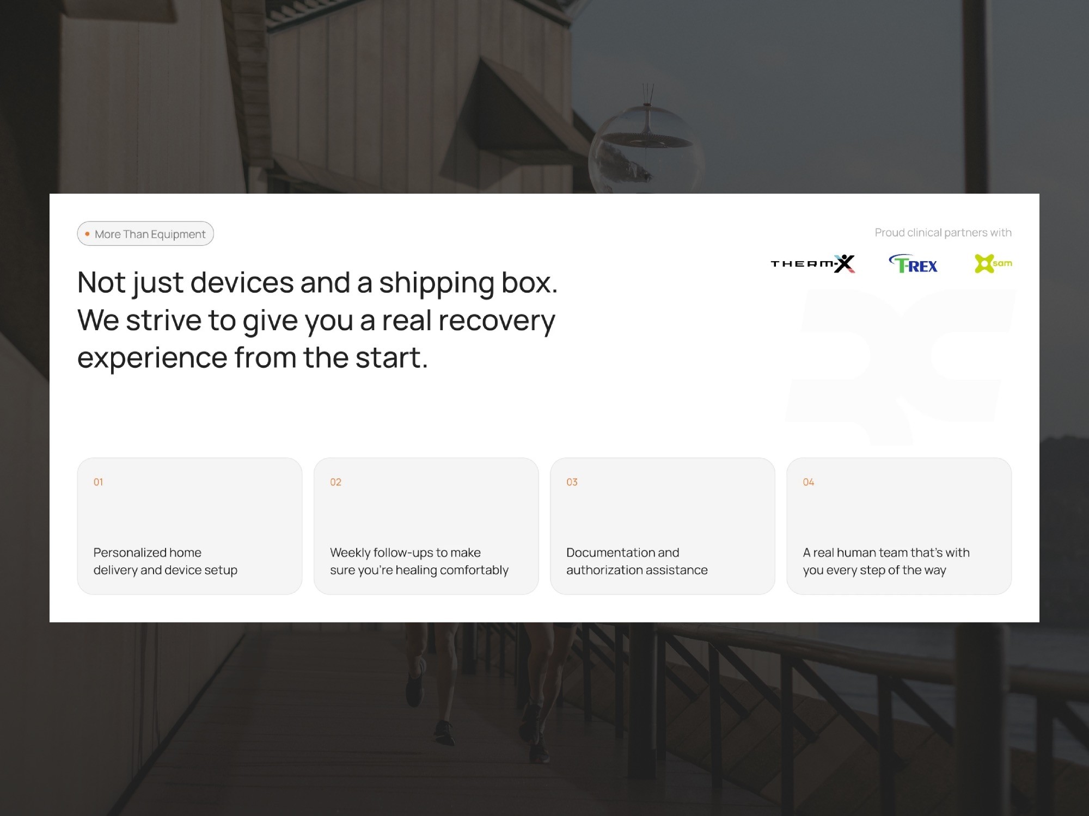Click the sam partner logo
The image size is (1089, 816).
click(993, 264)
